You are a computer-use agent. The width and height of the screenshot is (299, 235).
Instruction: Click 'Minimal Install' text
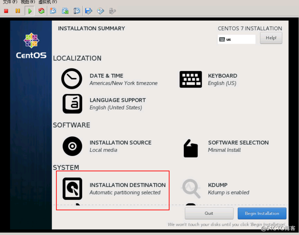pos(224,150)
